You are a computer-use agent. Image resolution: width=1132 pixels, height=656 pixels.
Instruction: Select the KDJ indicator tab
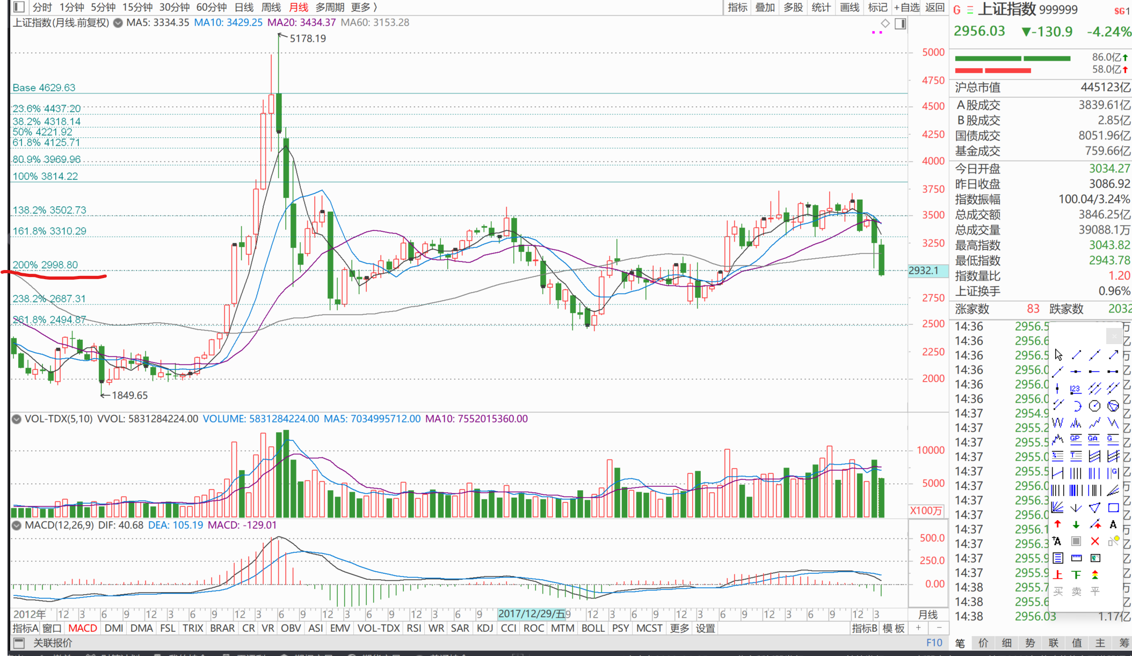tap(484, 628)
